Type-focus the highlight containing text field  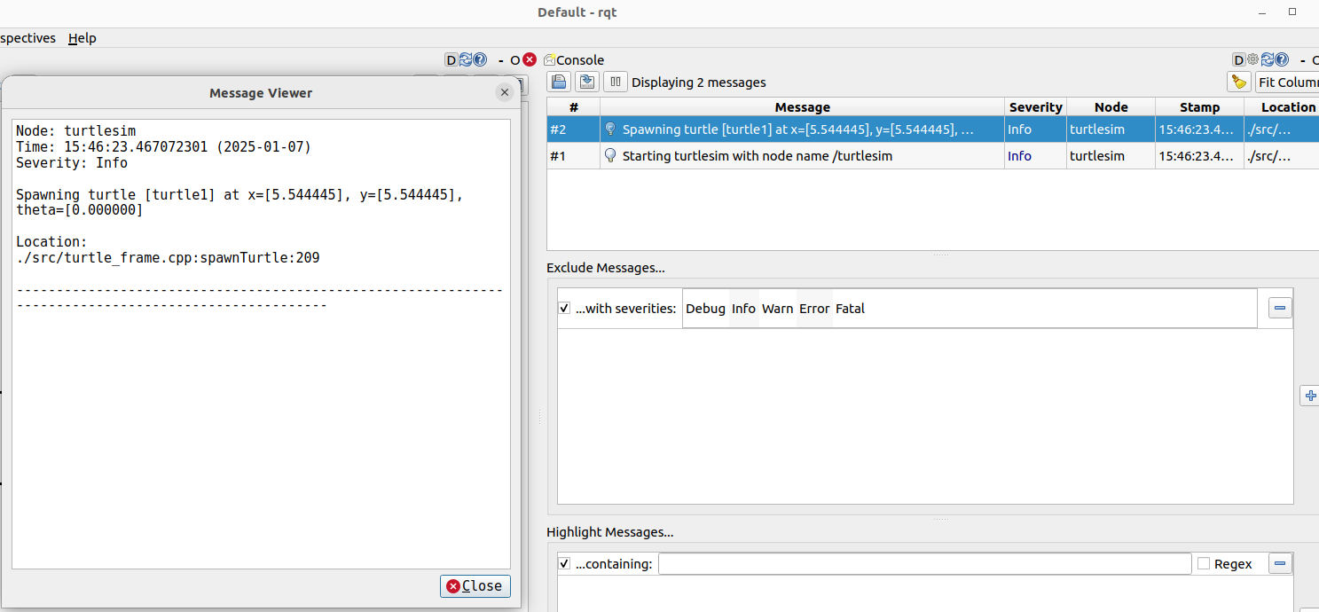coord(924,564)
